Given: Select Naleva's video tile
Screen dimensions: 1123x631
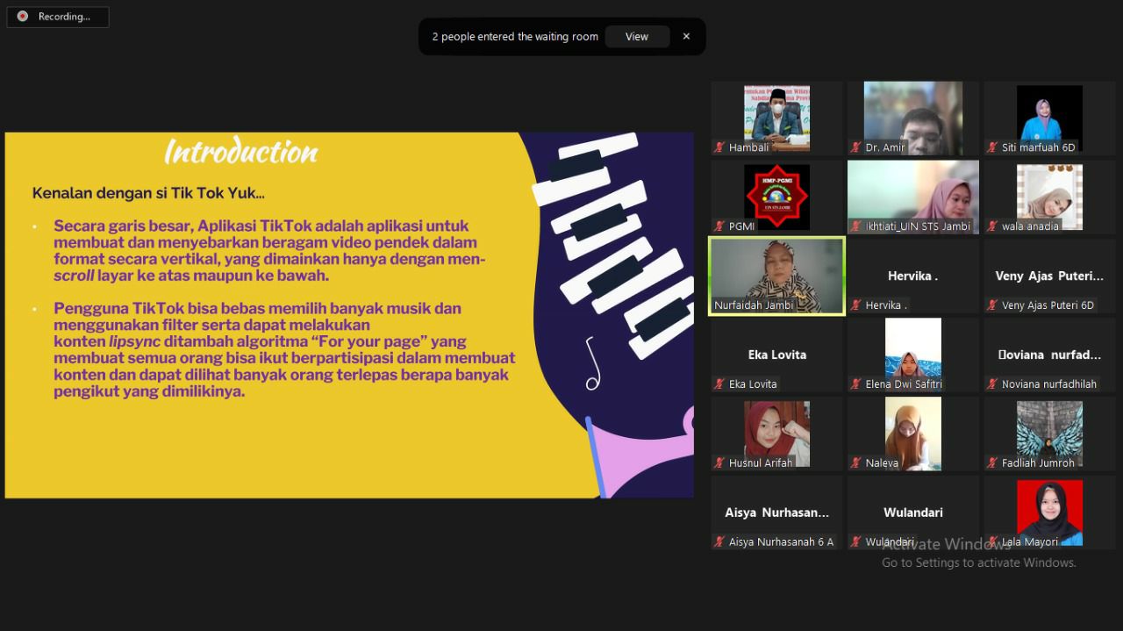Looking at the screenshot, I should [x=913, y=434].
